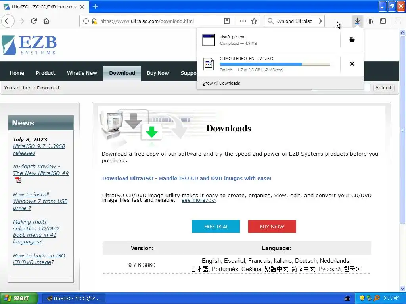Click Show All Downloads
The width and height of the screenshot is (406, 304).
click(x=221, y=83)
